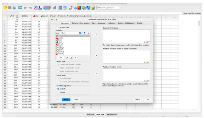204x118 pixels.
Task: Click the Print toolbar icon
Action: [x=14, y=8]
